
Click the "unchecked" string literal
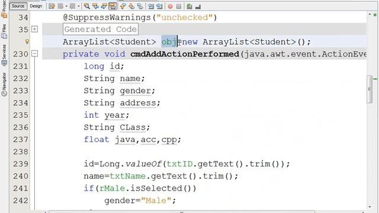pyautogui.click(x=185, y=17)
